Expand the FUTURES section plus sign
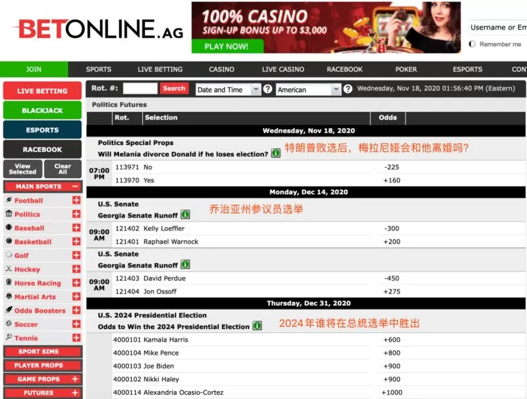The height and width of the screenshot is (399, 527). [x=75, y=392]
